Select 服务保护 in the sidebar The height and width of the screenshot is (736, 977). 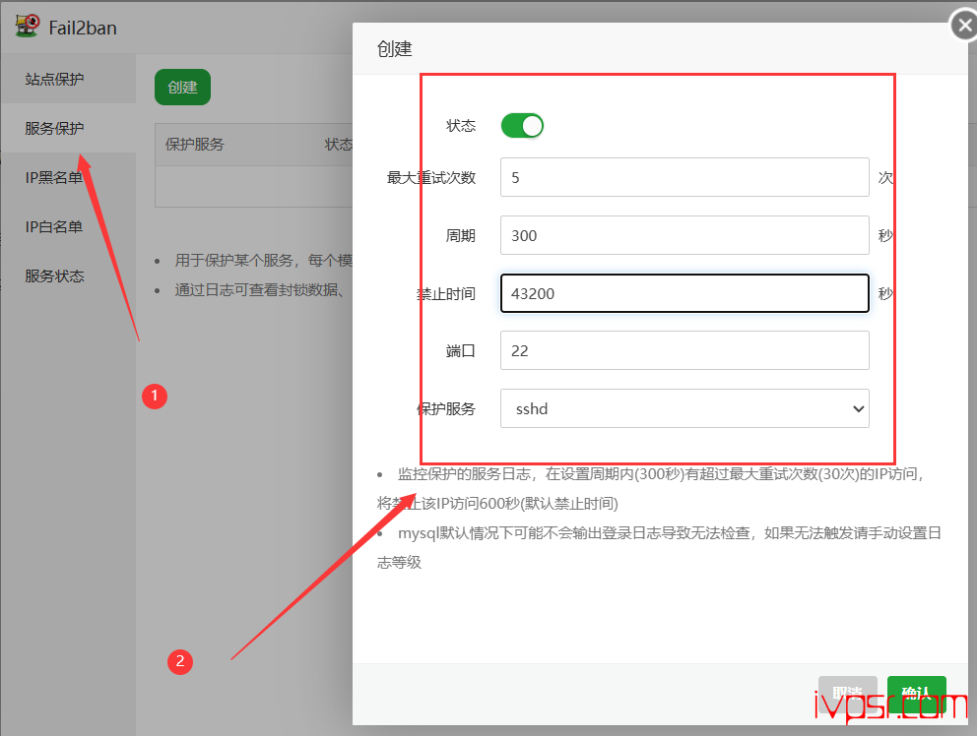pyautogui.click(x=55, y=128)
